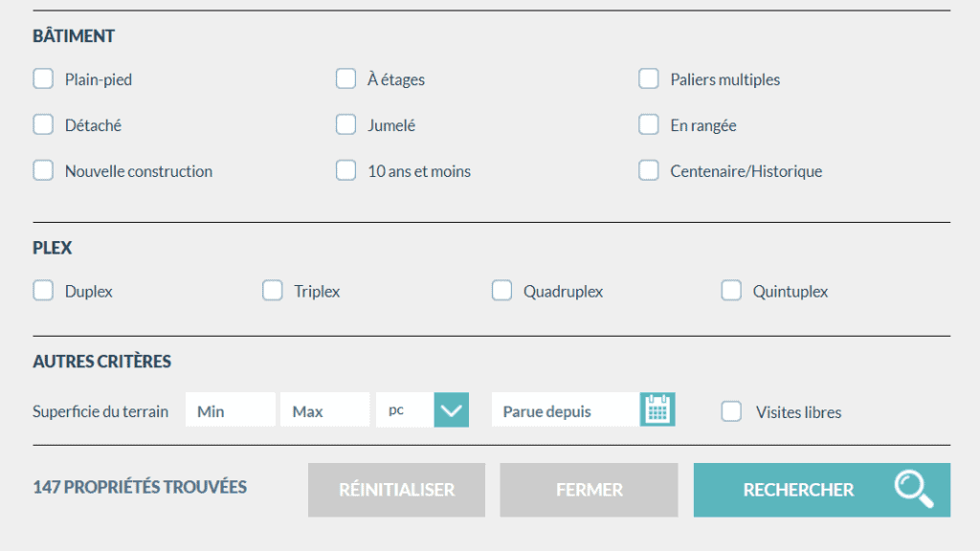Check the 10 ans et moins filter
980x551 pixels.
[x=345, y=170]
